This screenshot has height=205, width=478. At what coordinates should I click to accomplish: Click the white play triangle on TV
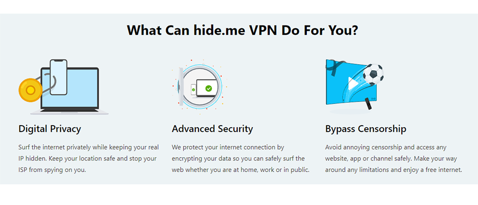353,83
